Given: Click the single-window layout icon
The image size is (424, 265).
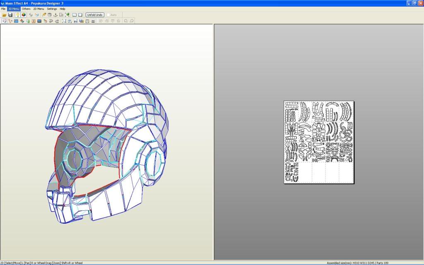Looking at the screenshot, I should pos(80,15).
